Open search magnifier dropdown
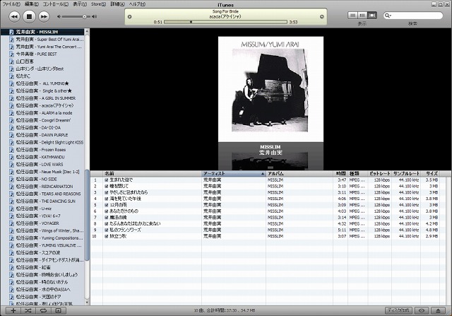This screenshot has height=316, width=452. pos(388,16)
